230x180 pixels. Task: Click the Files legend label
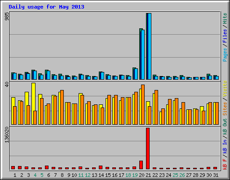click(x=225, y=36)
